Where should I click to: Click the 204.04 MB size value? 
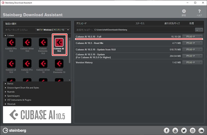coord(175,56)
